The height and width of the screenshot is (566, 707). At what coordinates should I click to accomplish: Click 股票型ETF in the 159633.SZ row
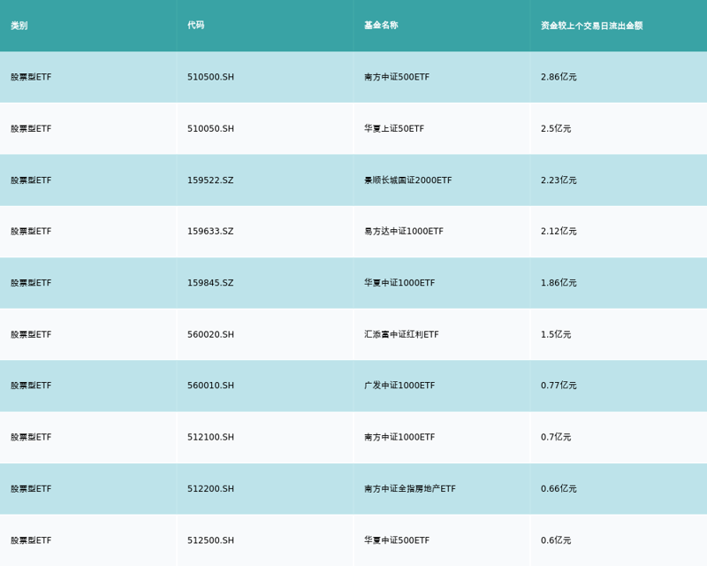click(31, 231)
